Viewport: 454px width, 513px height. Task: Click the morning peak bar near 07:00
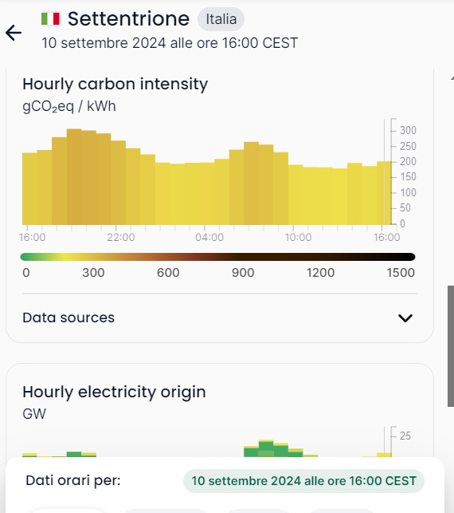point(251,183)
